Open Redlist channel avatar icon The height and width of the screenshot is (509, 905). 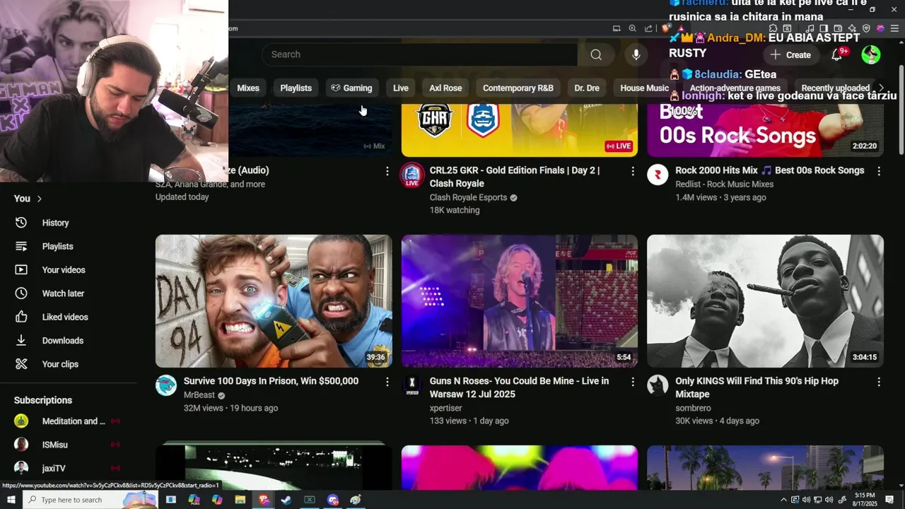658,175
